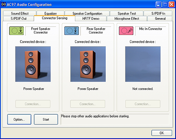Switch to the S/PDIF-Out tab
Image resolution: width=176 pixels, height=139 pixels.
(x=19, y=19)
